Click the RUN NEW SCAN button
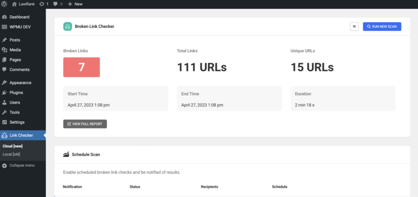 coord(382,26)
